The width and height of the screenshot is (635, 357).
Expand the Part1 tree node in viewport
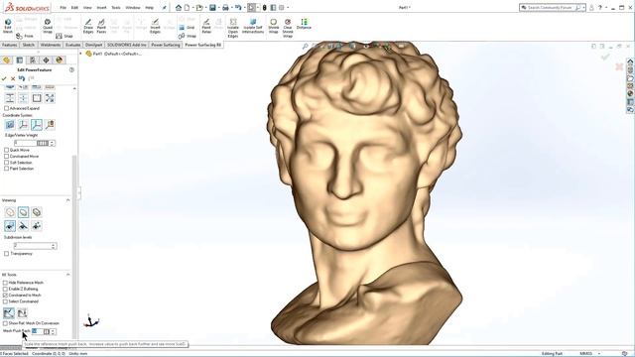[x=80, y=54]
